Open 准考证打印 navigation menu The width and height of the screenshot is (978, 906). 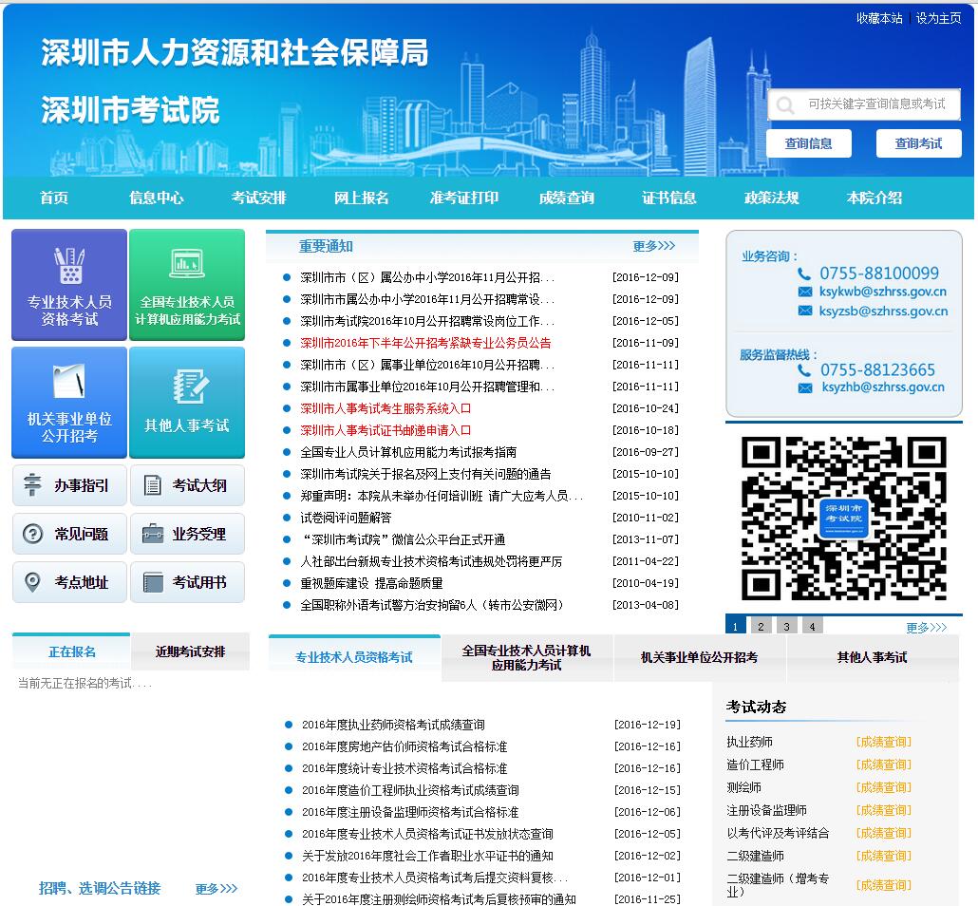pyautogui.click(x=464, y=198)
